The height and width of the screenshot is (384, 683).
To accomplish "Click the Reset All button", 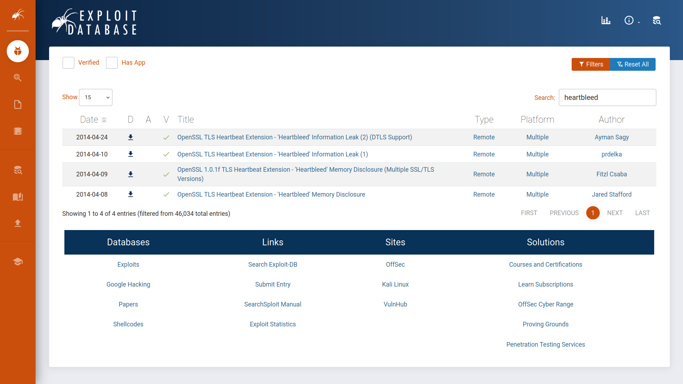I will tap(633, 64).
